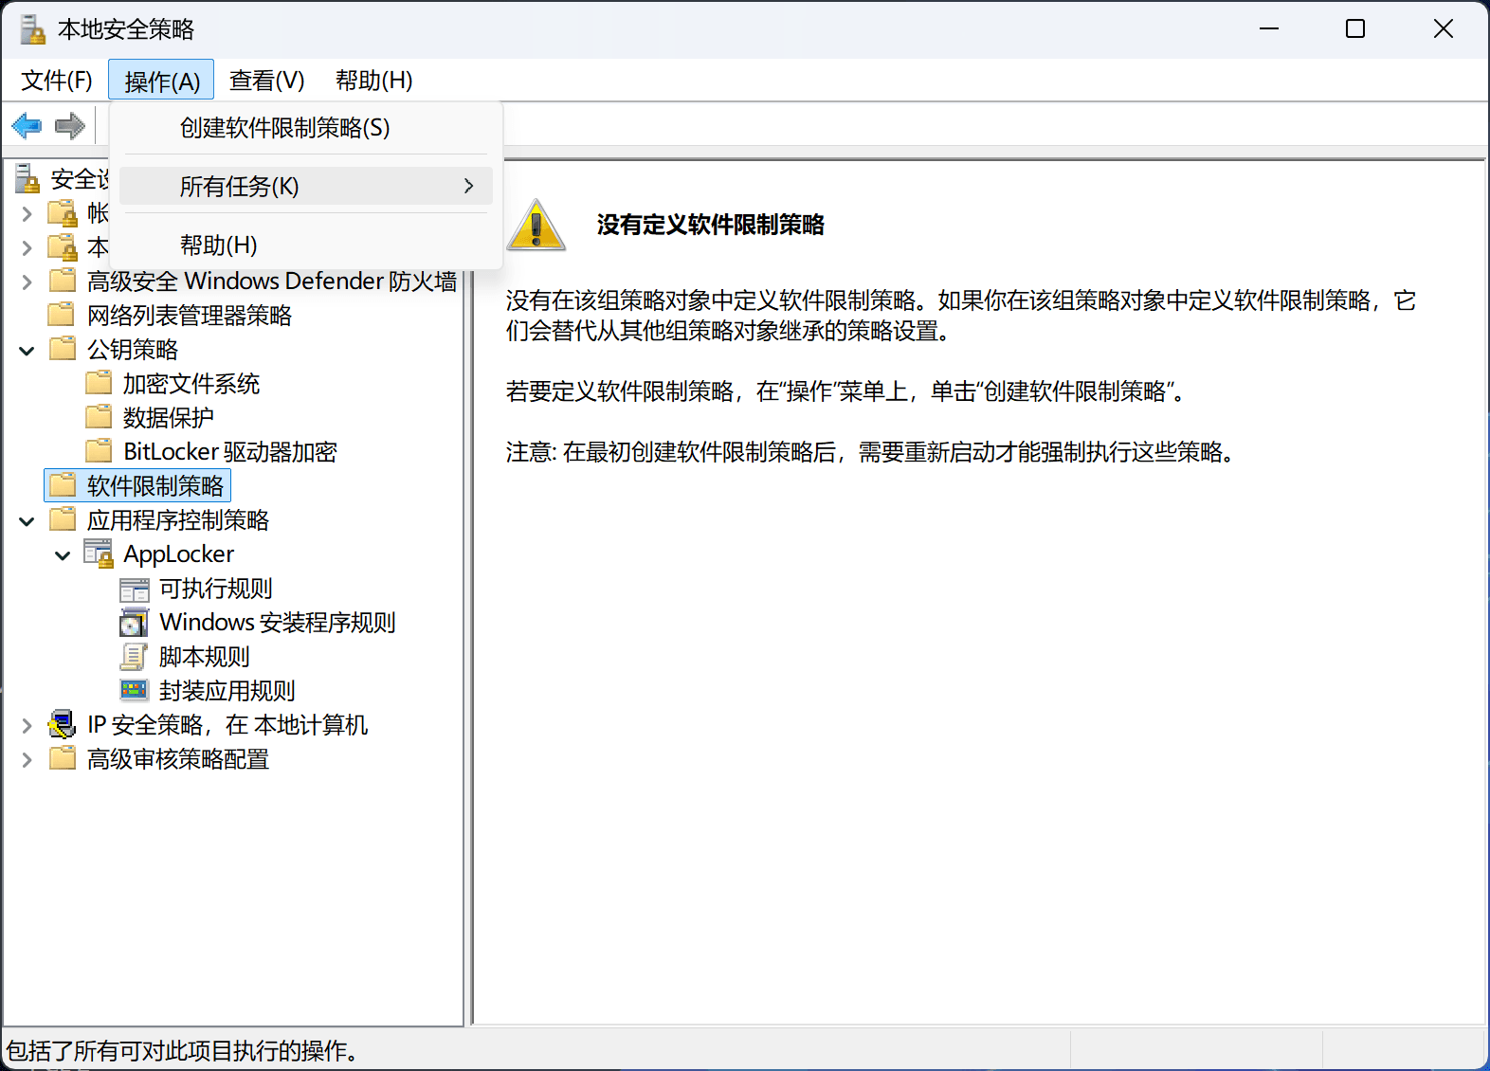Click the gray forward arrow toolbar icon
1490x1071 pixels.
tap(70, 125)
